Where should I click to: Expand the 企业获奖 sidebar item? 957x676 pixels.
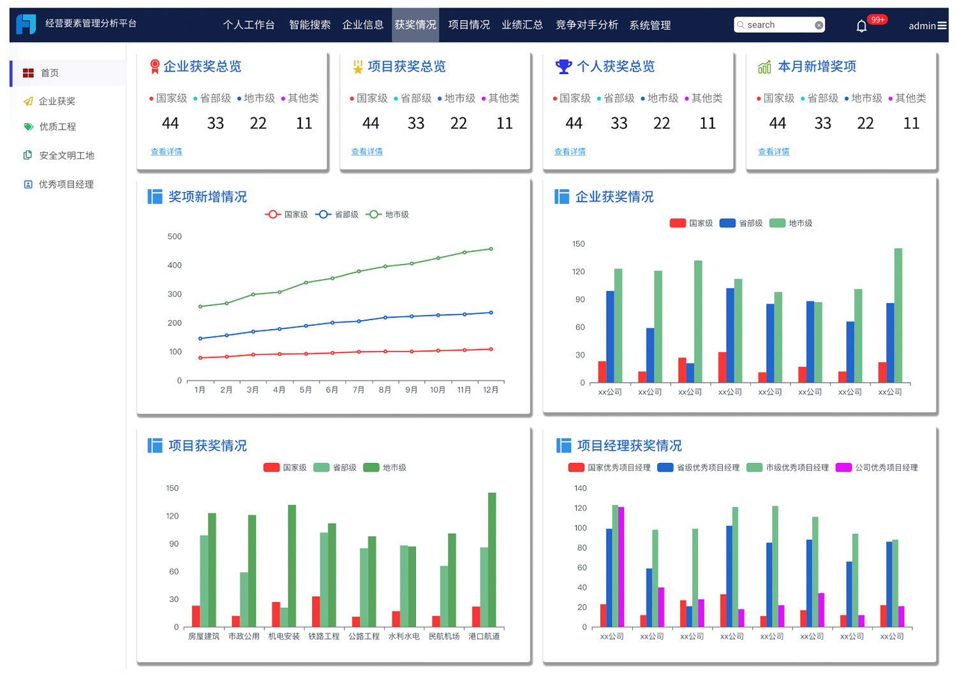[x=57, y=101]
